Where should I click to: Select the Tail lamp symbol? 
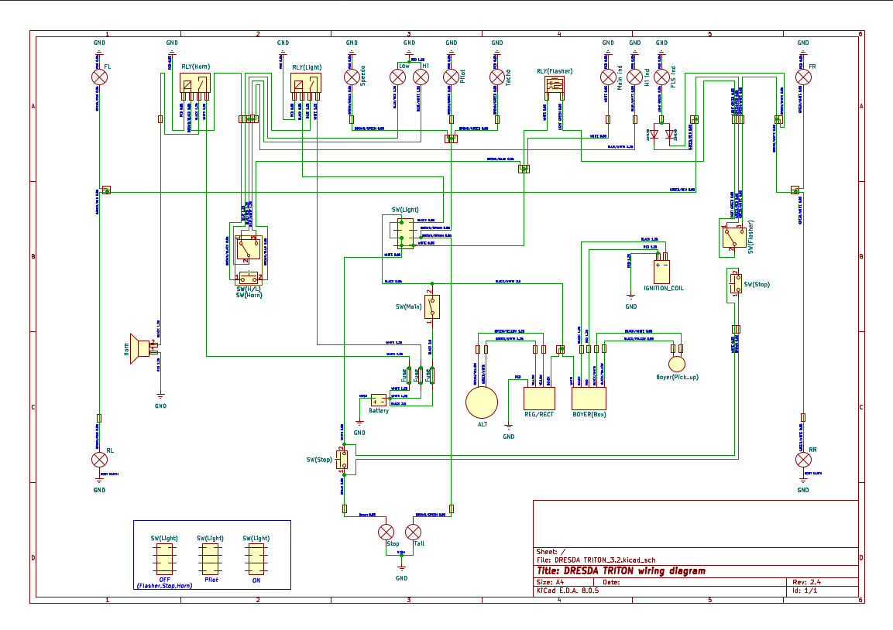pyautogui.click(x=413, y=532)
